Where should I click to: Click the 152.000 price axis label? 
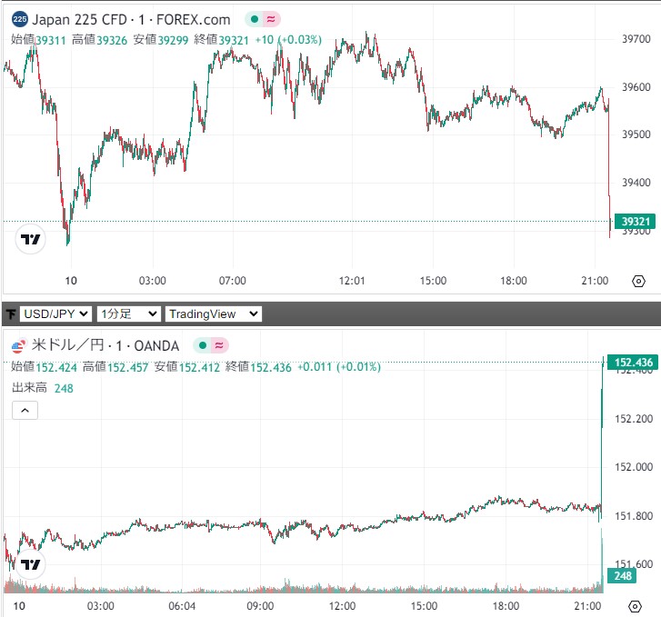pyautogui.click(x=634, y=467)
